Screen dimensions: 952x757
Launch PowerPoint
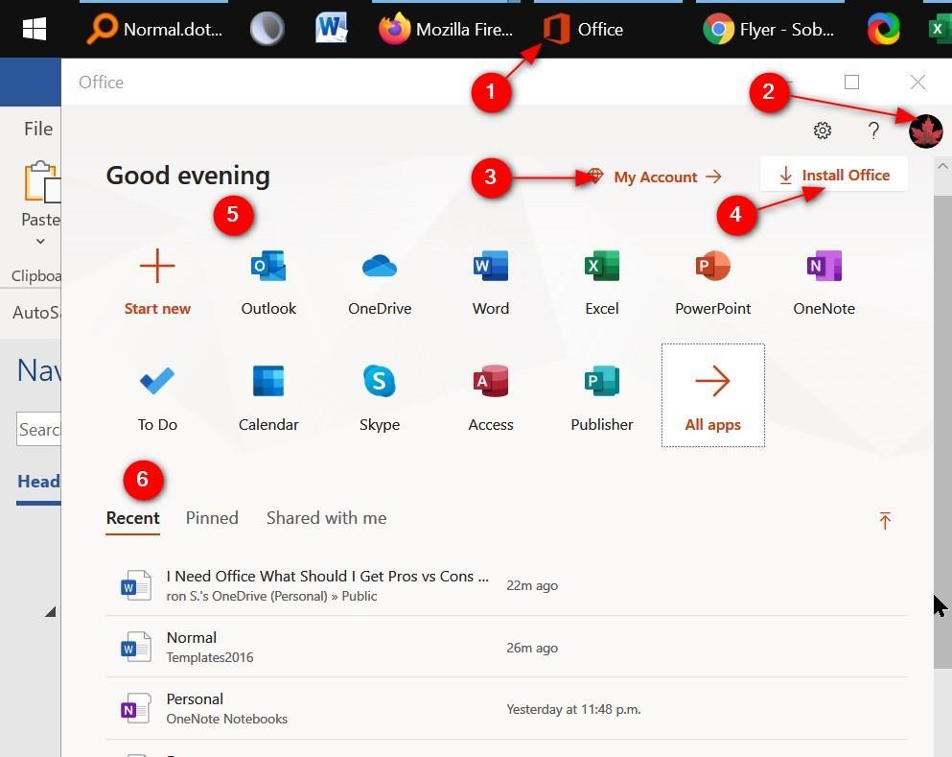click(712, 283)
